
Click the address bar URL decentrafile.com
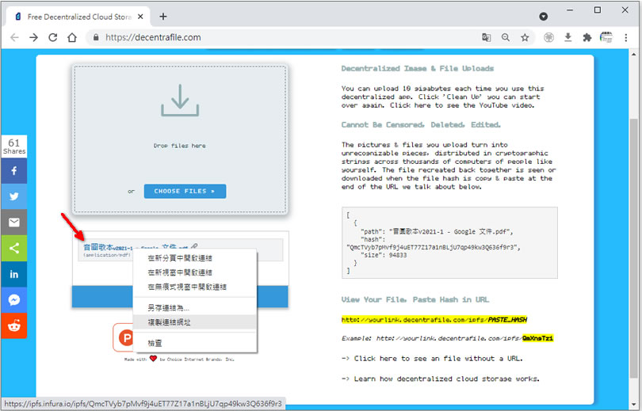[153, 38]
